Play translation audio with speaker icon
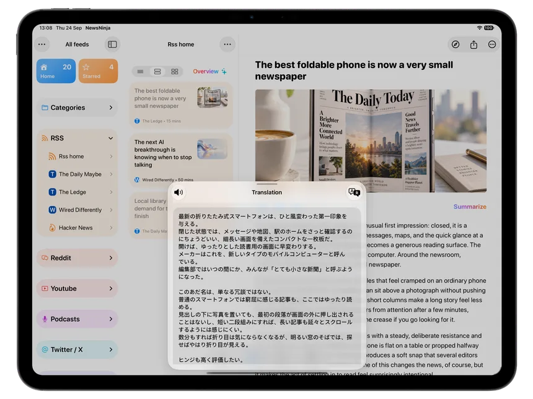This screenshot has width=533, height=399. (178, 192)
